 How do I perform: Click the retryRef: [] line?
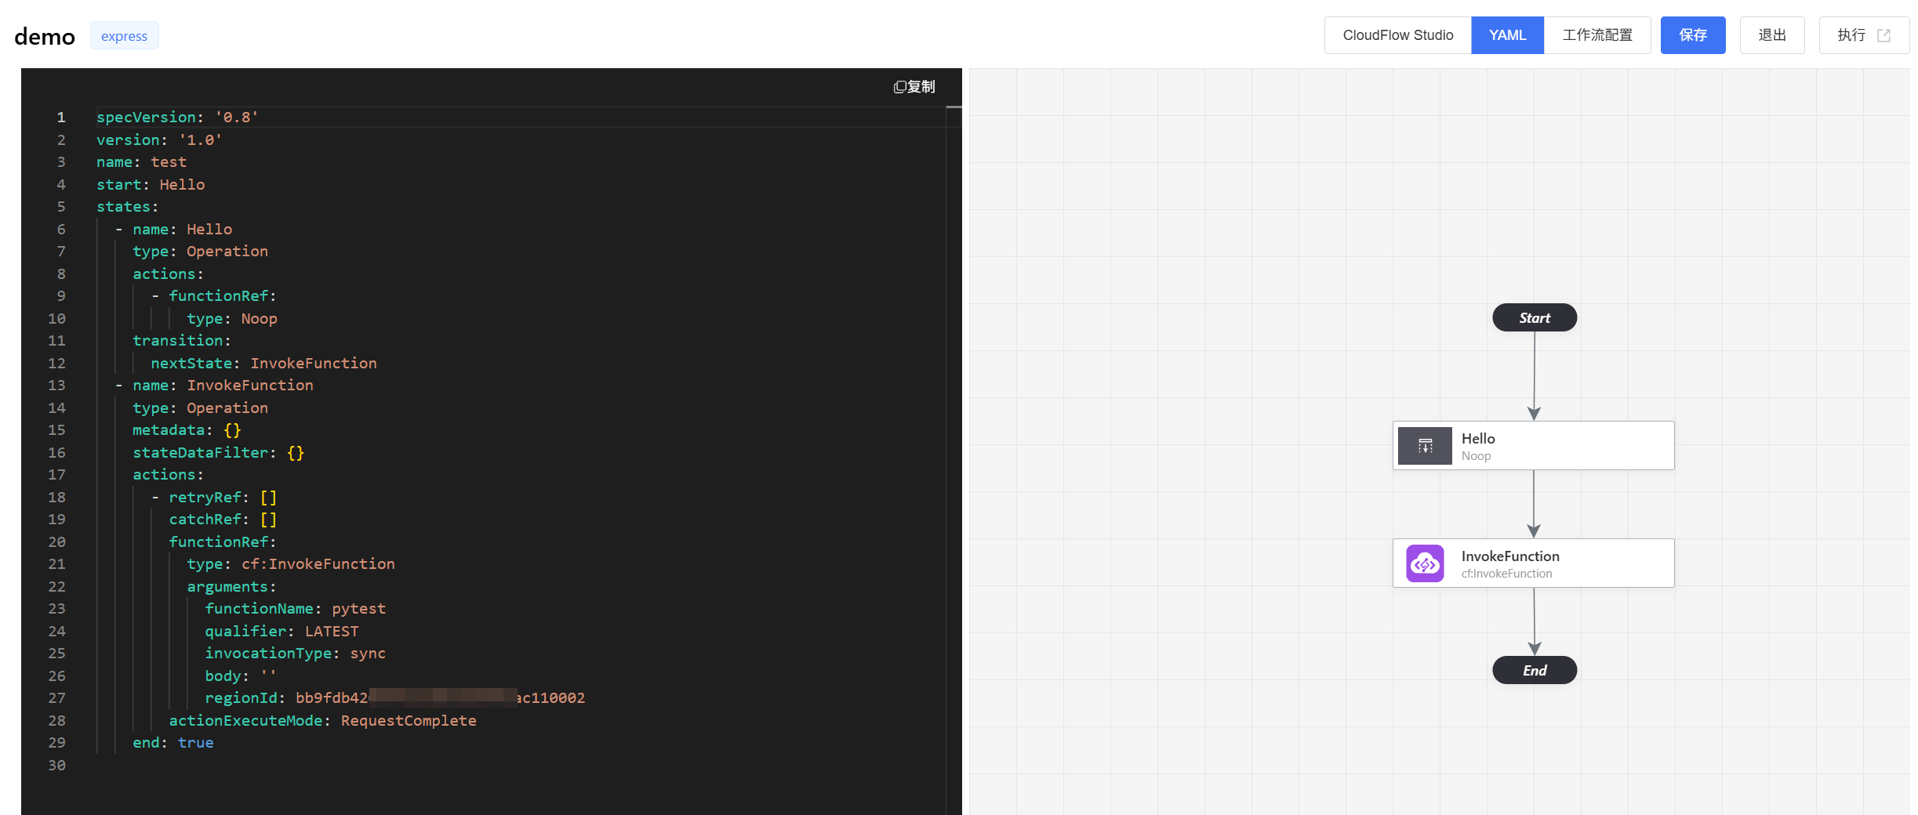pyautogui.click(x=223, y=497)
